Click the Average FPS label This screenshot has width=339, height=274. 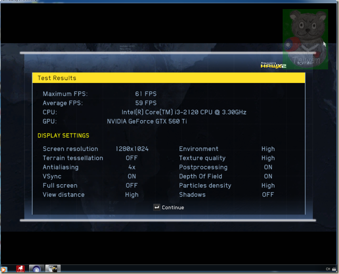click(x=63, y=103)
